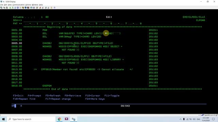Click the CPF9815 comment on line 0013.00
Image resolution: width=218 pixels, height=122 pixels.
pyautogui.click(x=83, y=69)
